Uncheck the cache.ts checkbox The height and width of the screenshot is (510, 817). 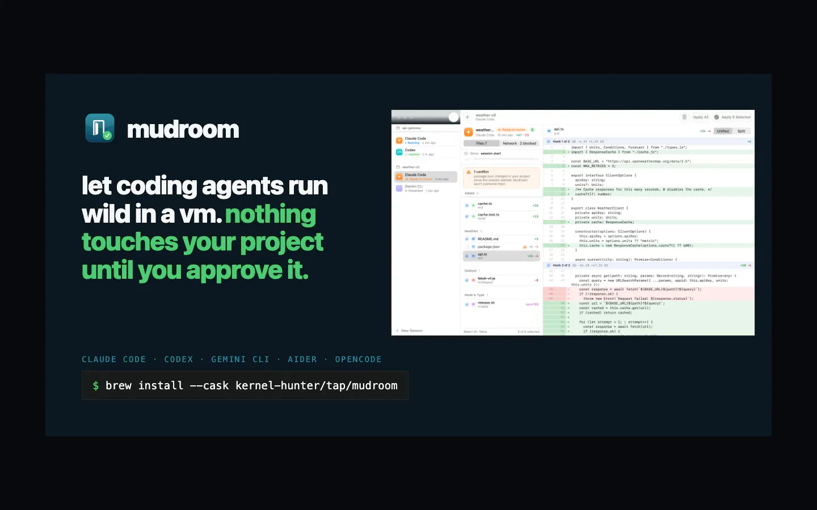click(x=467, y=205)
